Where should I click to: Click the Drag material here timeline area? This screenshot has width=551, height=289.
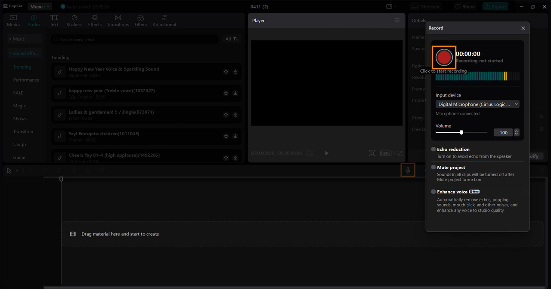pyautogui.click(x=302, y=234)
